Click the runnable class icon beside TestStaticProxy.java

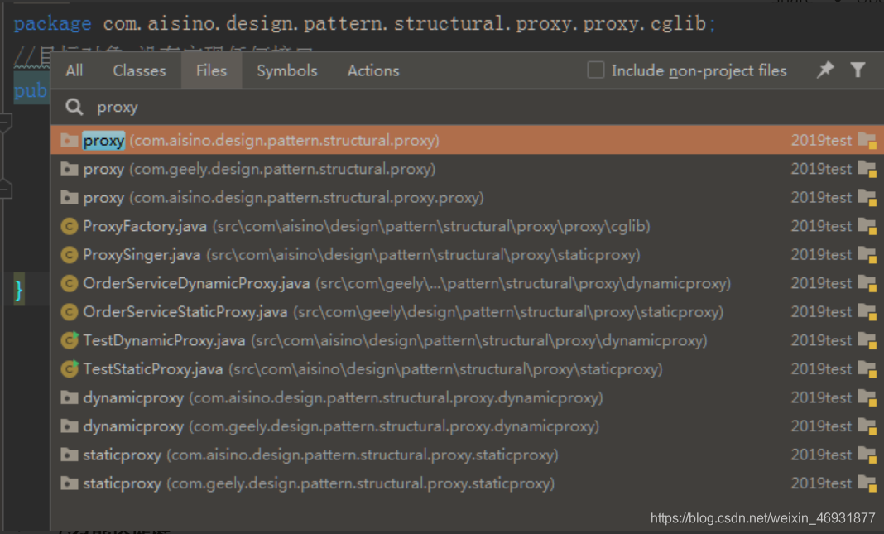(x=70, y=368)
